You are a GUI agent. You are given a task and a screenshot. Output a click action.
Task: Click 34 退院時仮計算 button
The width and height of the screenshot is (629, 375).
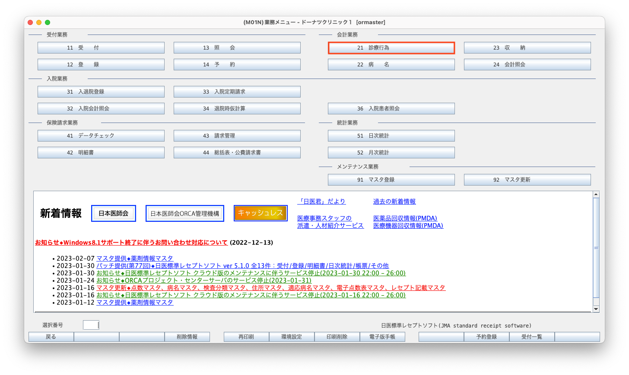point(237,109)
